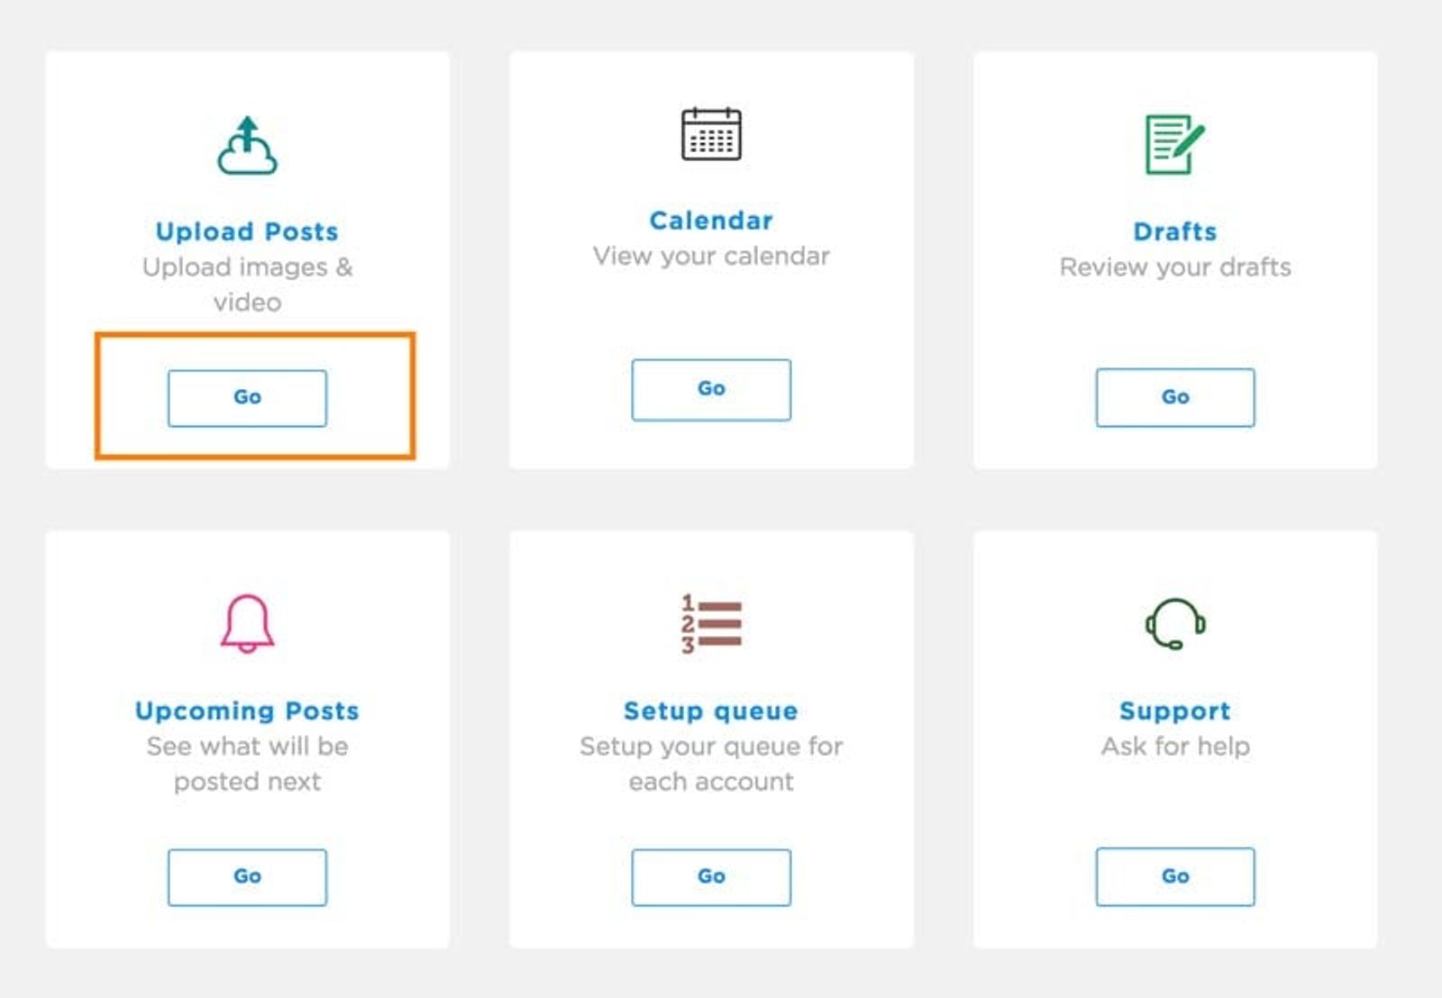Click the calendar grid icon
Image resolution: width=1442 pixels, height=998 pixels.
click(711, 134)
